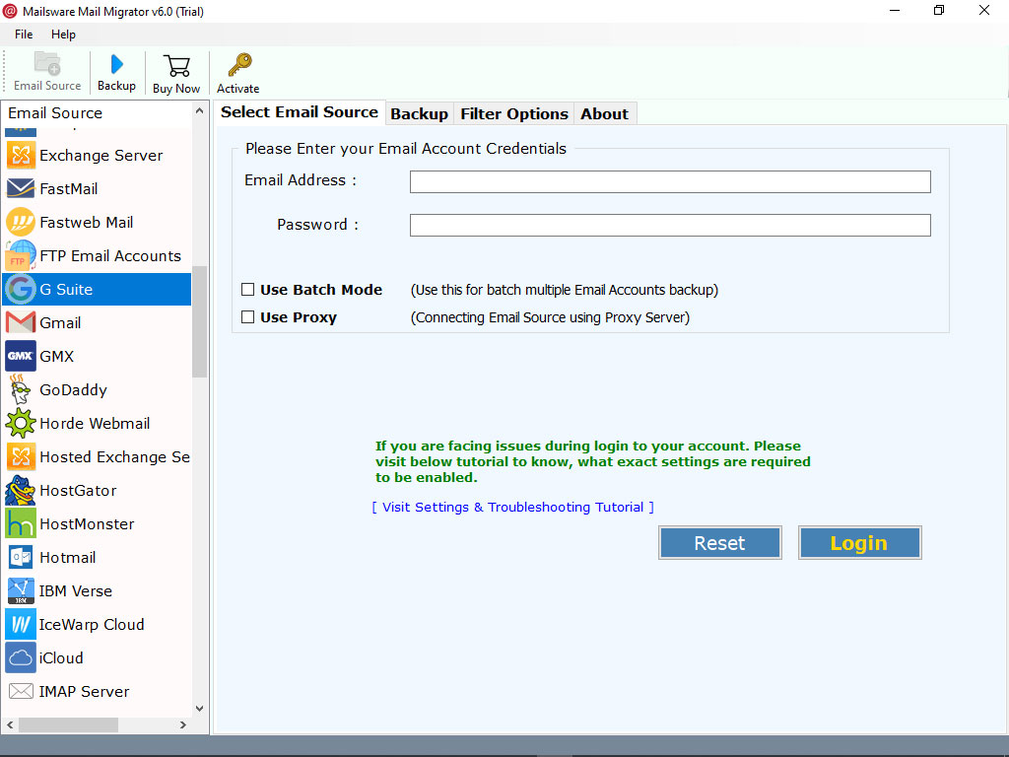The height and width of the screenshot is (757, 1009).
Task: Choose the GMX icon
Action: coord(21,356)
